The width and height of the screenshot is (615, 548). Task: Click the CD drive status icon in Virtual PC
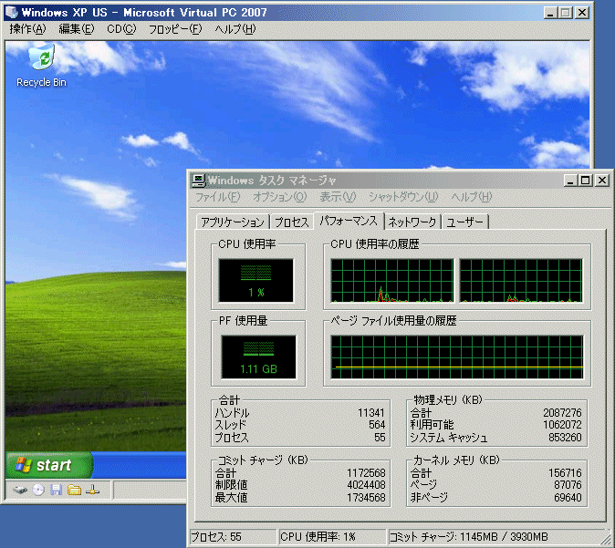tap(38, 490)
